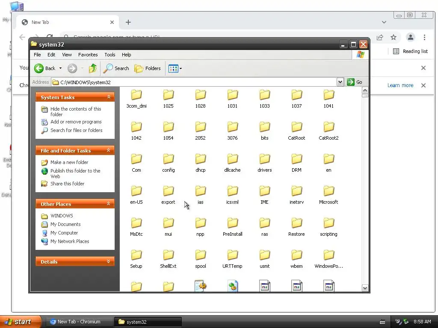Bookmark this page with Chromium star icon

tap(394, 38)
